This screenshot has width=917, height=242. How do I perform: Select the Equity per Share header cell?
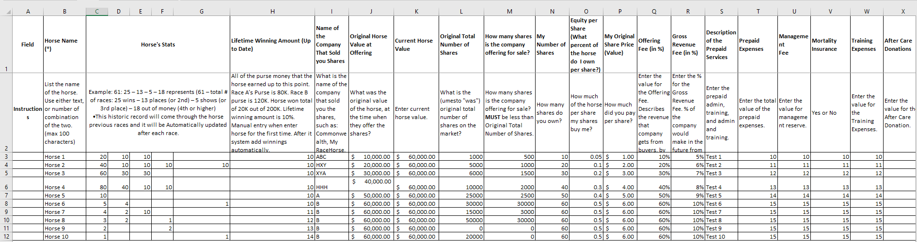pos(586,45)
